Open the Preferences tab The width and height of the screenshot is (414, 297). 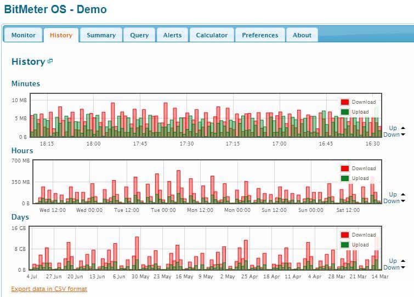260,35
